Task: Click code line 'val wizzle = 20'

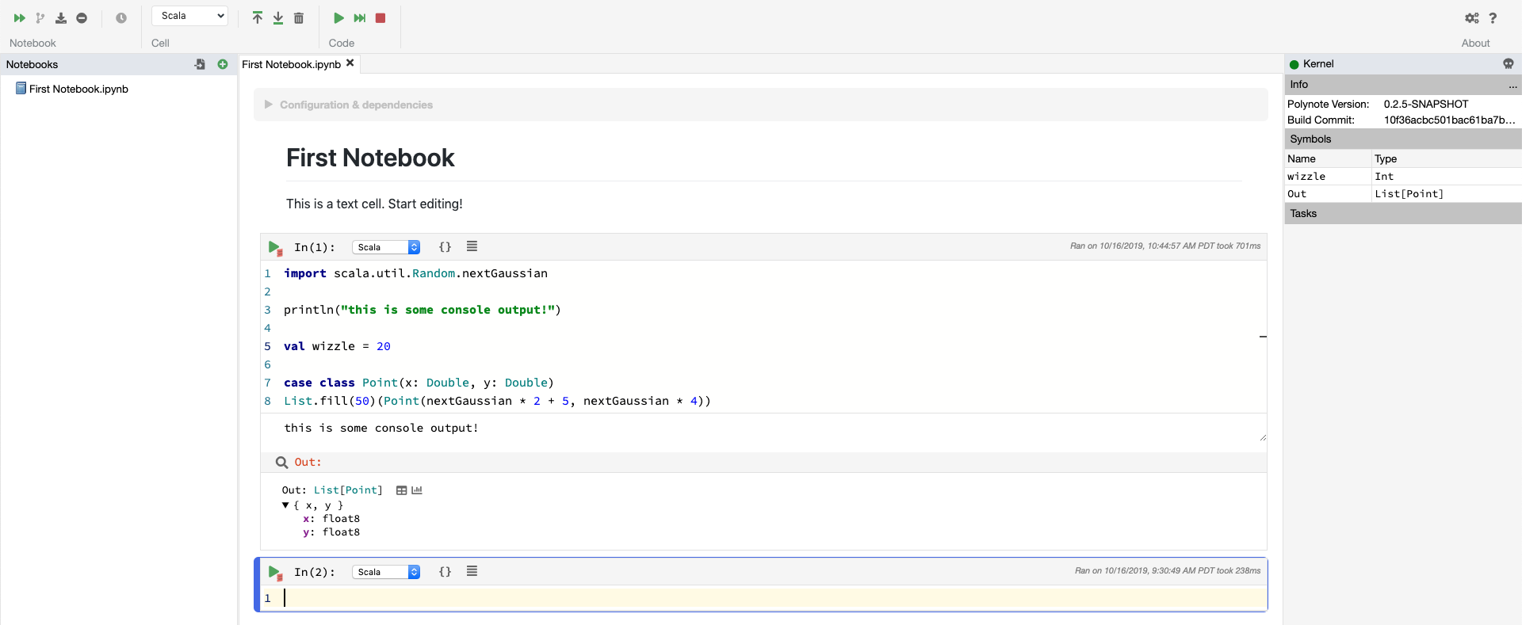Action: [337, 346]
